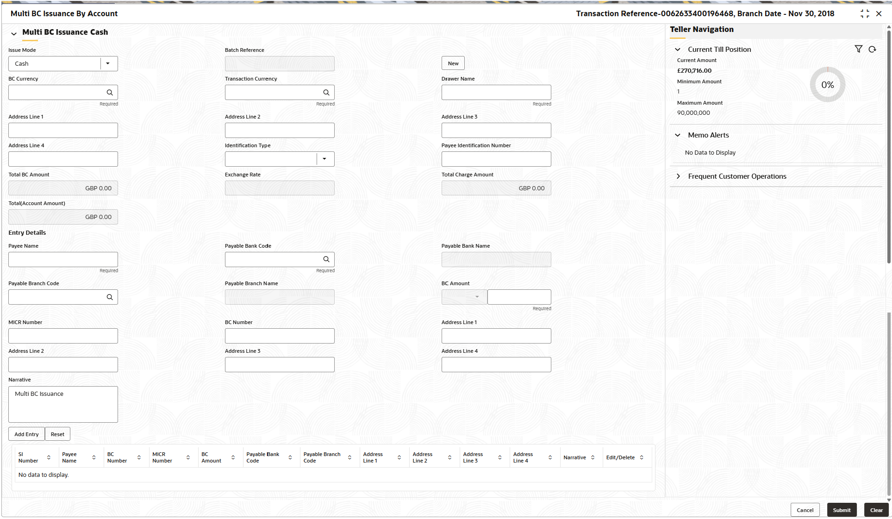892x519 pixels.
Task: Filter the Current Till Position
Action: [858, 49]
